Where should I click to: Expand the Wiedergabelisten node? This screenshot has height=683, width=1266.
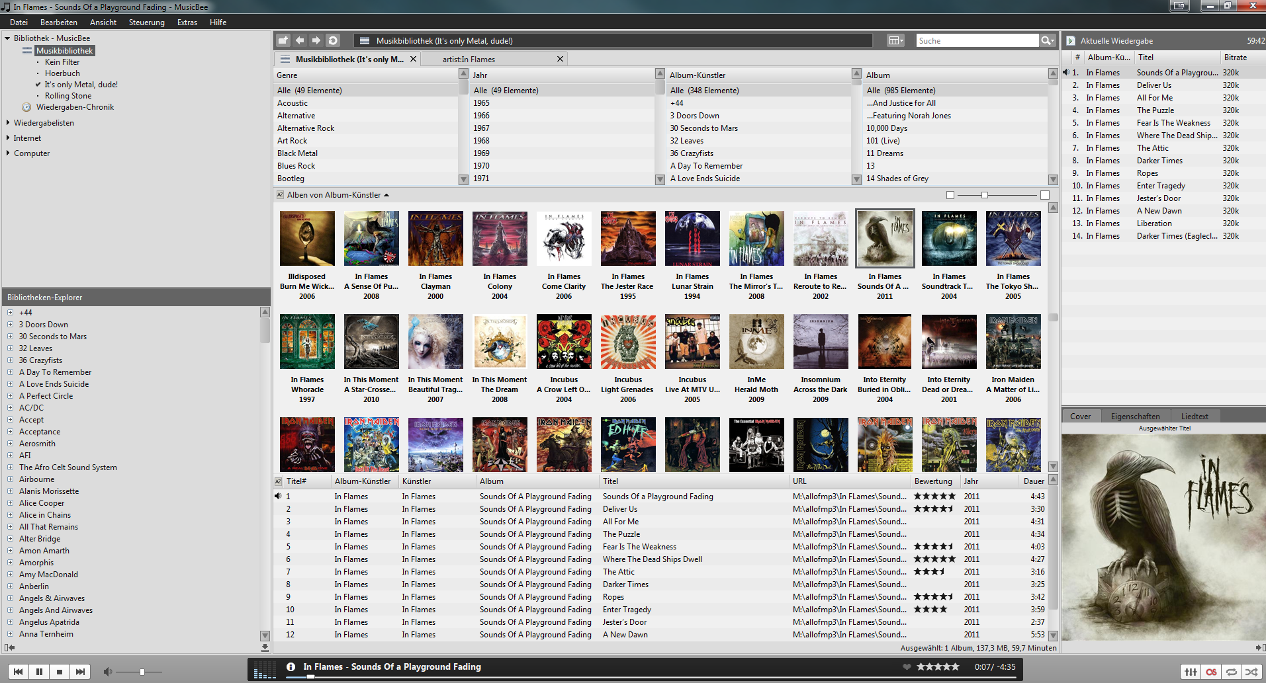7,122
